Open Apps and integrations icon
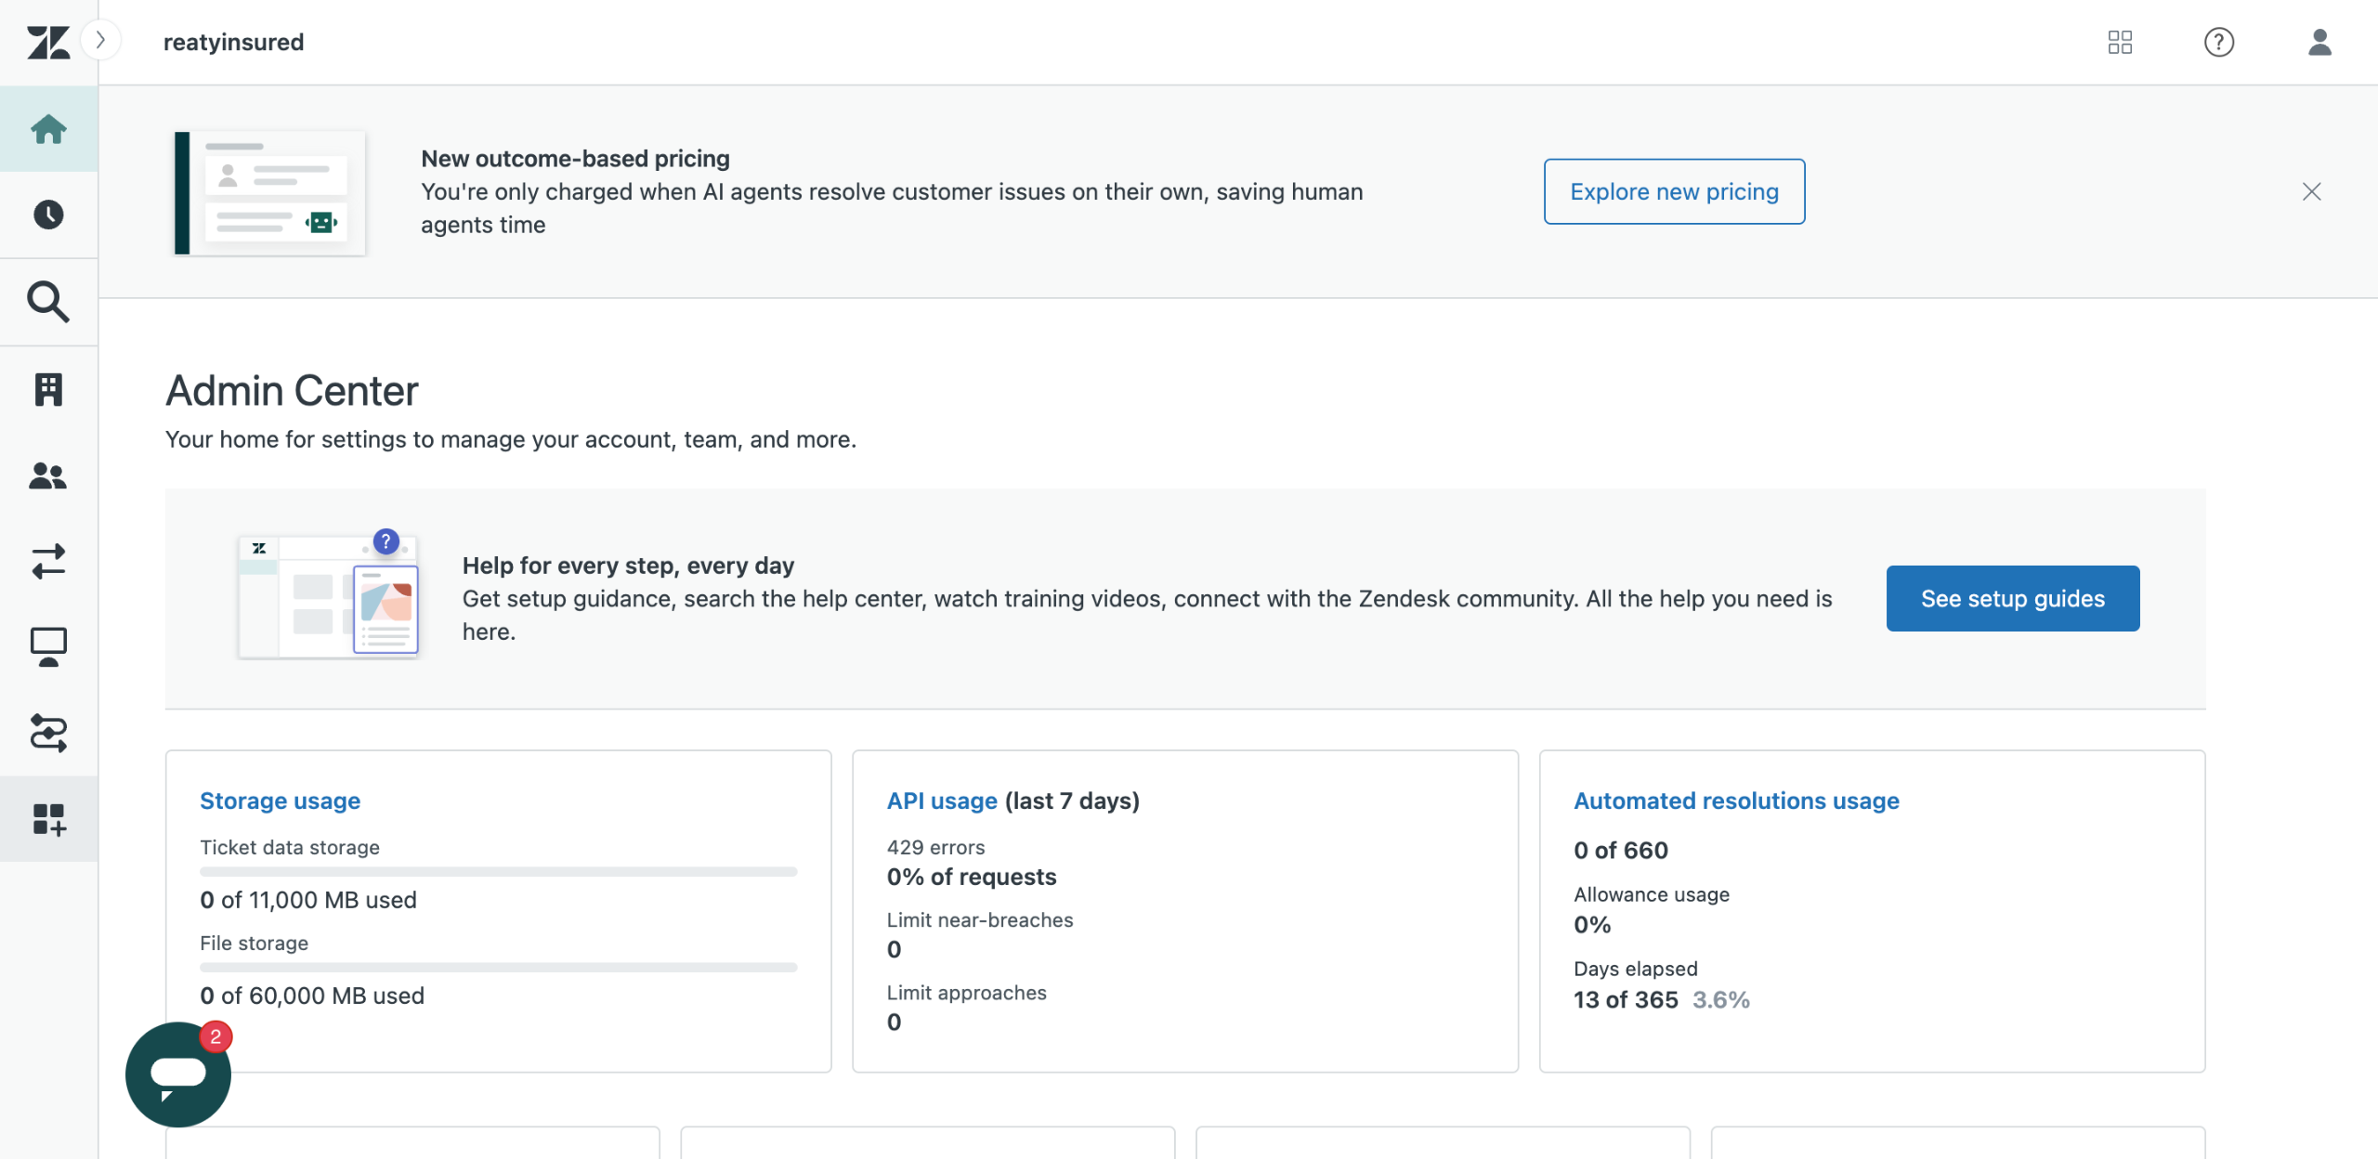The image size is (2378, 1159). click(x=48, y=819)
